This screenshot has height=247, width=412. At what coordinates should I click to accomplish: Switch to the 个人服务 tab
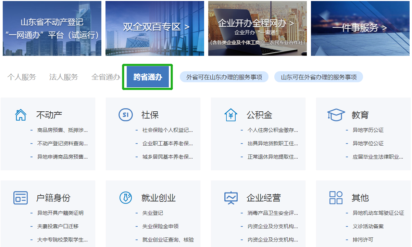coord(22,77)
